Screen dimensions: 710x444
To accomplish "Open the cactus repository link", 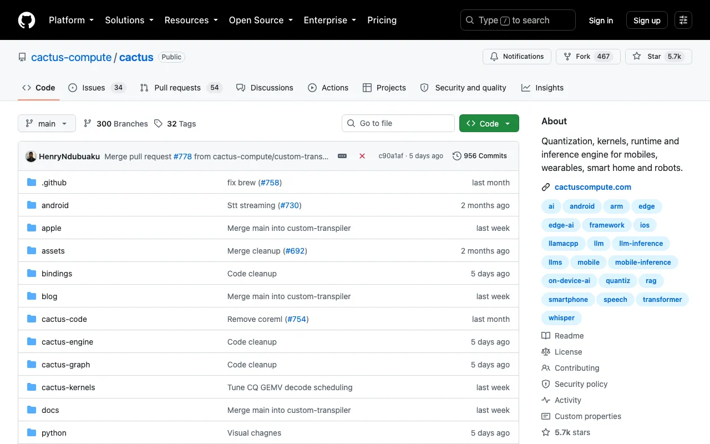I will tap(136, 57).
